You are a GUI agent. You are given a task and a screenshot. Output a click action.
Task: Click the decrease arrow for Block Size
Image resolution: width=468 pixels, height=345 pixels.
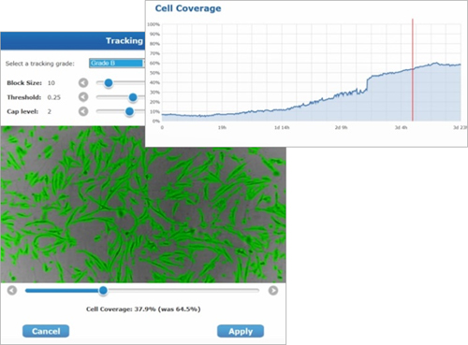tap(83, 83)
